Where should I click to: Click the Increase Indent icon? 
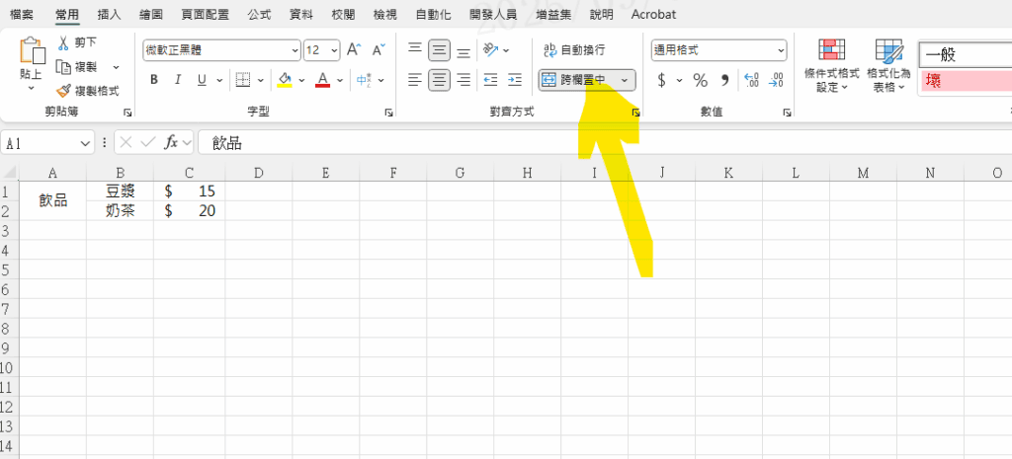point(514,80)
